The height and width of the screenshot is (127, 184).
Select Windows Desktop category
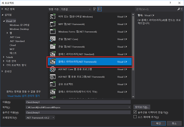pos(19,29)
